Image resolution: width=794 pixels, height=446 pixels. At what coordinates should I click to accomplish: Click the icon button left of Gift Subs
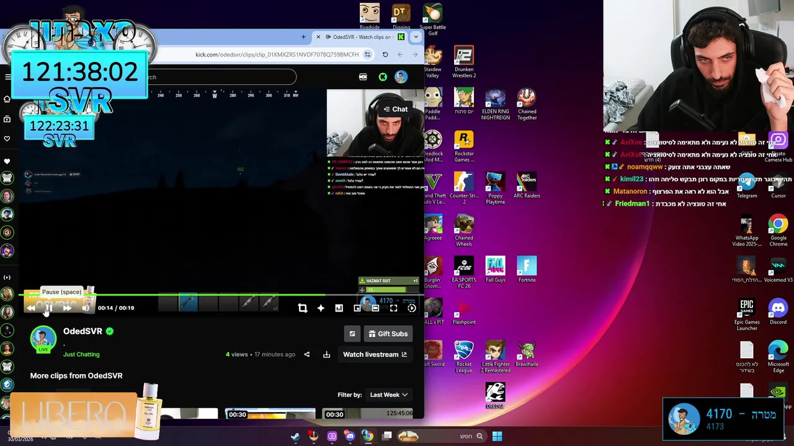(352, 334)
